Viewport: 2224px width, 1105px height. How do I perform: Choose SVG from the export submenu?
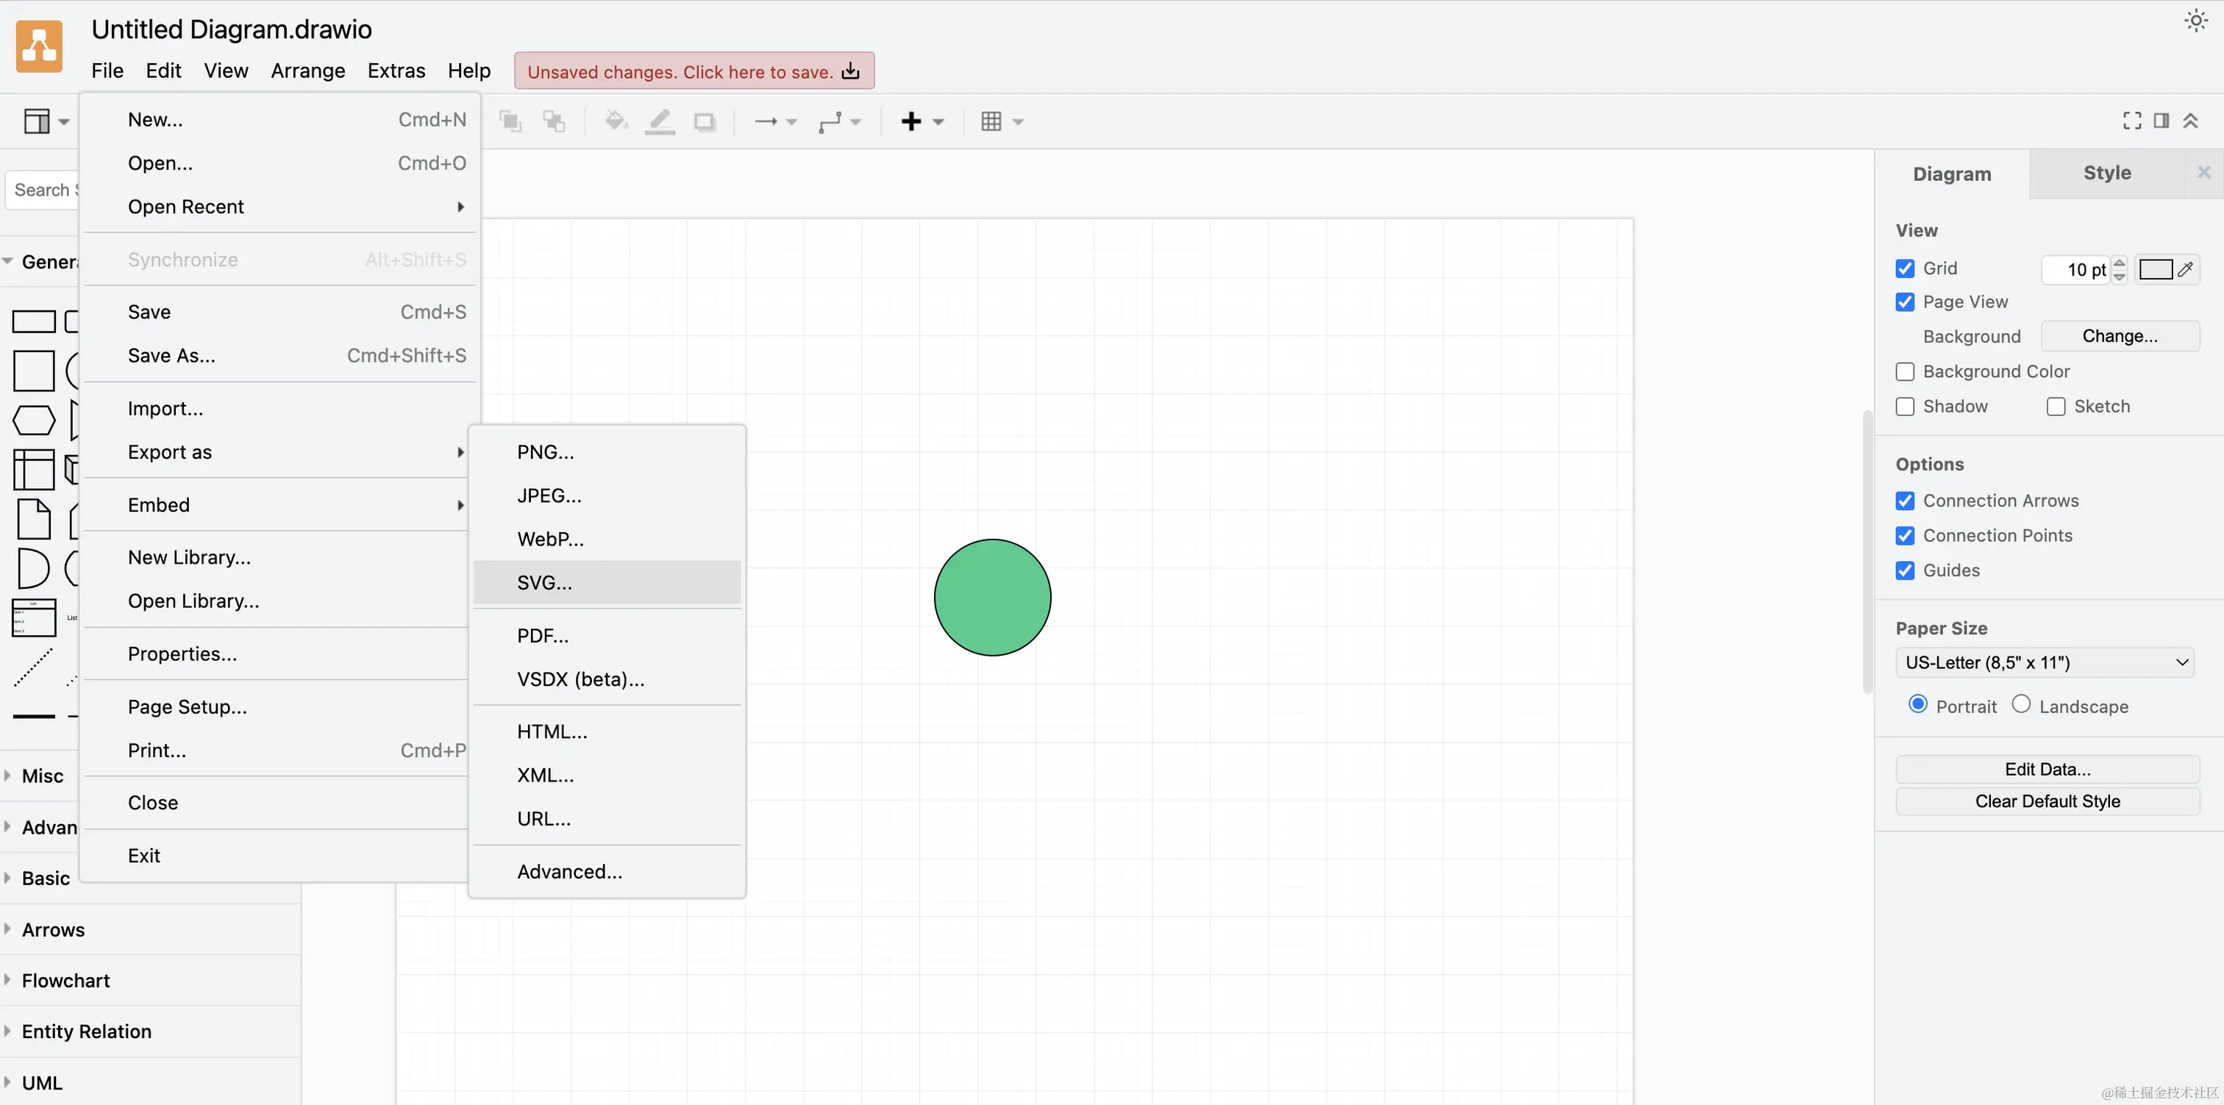click(544, 582)
